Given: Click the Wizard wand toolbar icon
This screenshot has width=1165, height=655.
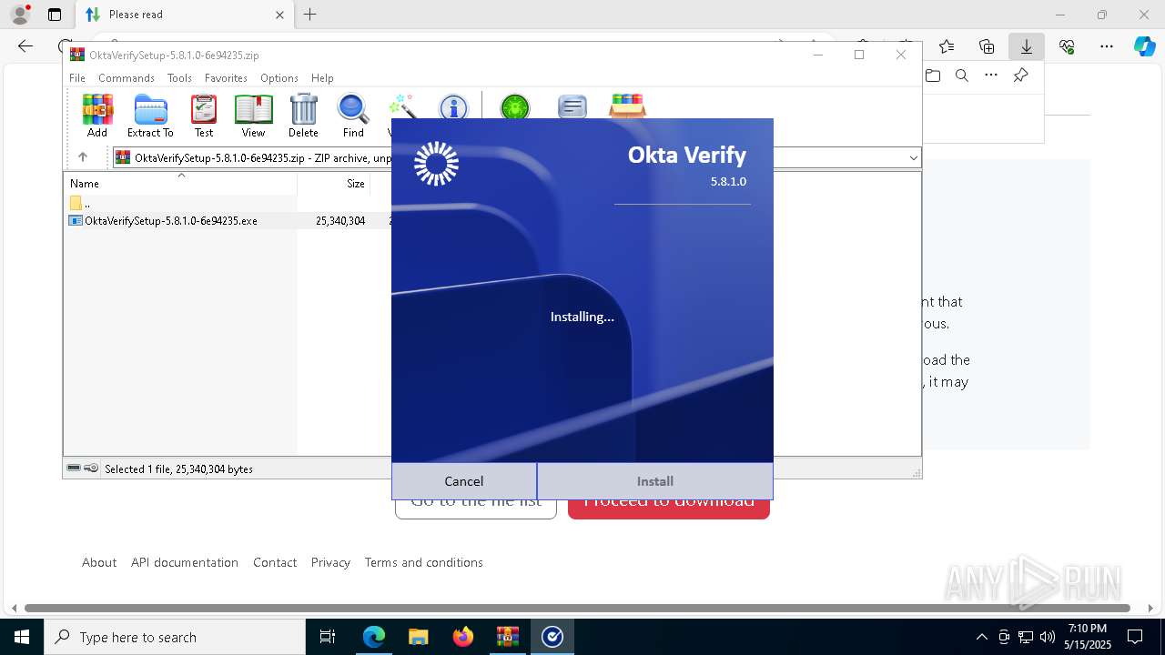Looking at the screenshot, I should [401, 106].
